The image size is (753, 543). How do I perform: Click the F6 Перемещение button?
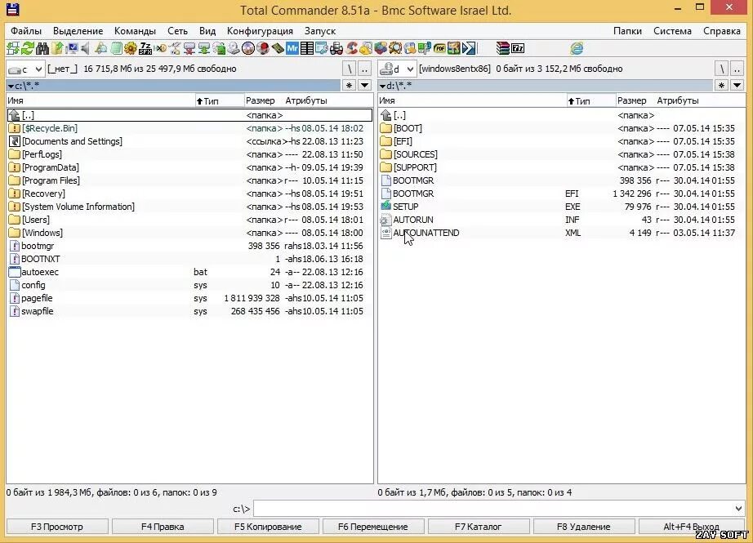pyautogui.click(x=373, y=527)
